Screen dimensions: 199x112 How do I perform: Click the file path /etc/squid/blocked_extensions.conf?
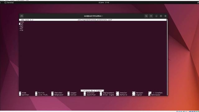(95, 20)
